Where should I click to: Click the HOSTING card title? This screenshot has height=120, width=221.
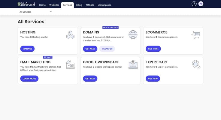coord(28,32)
